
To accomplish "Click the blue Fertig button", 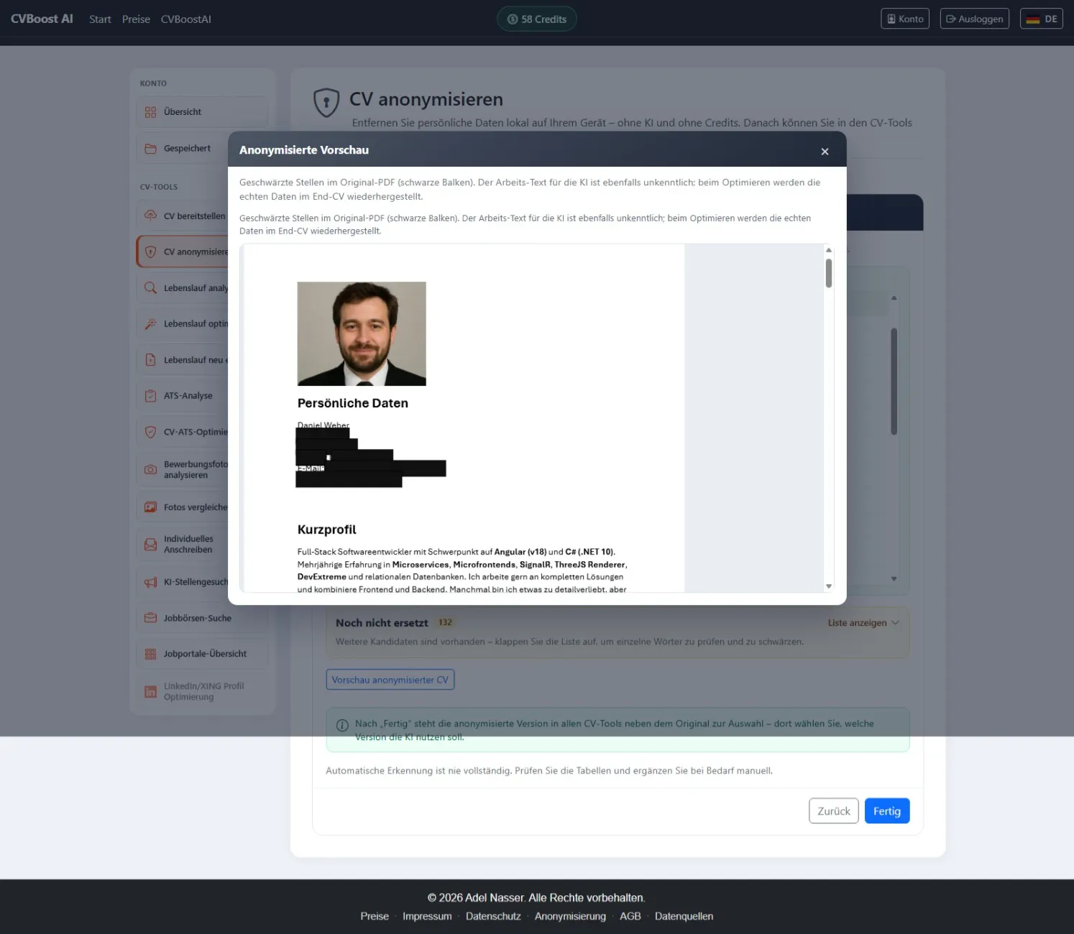I will point(887,811).
